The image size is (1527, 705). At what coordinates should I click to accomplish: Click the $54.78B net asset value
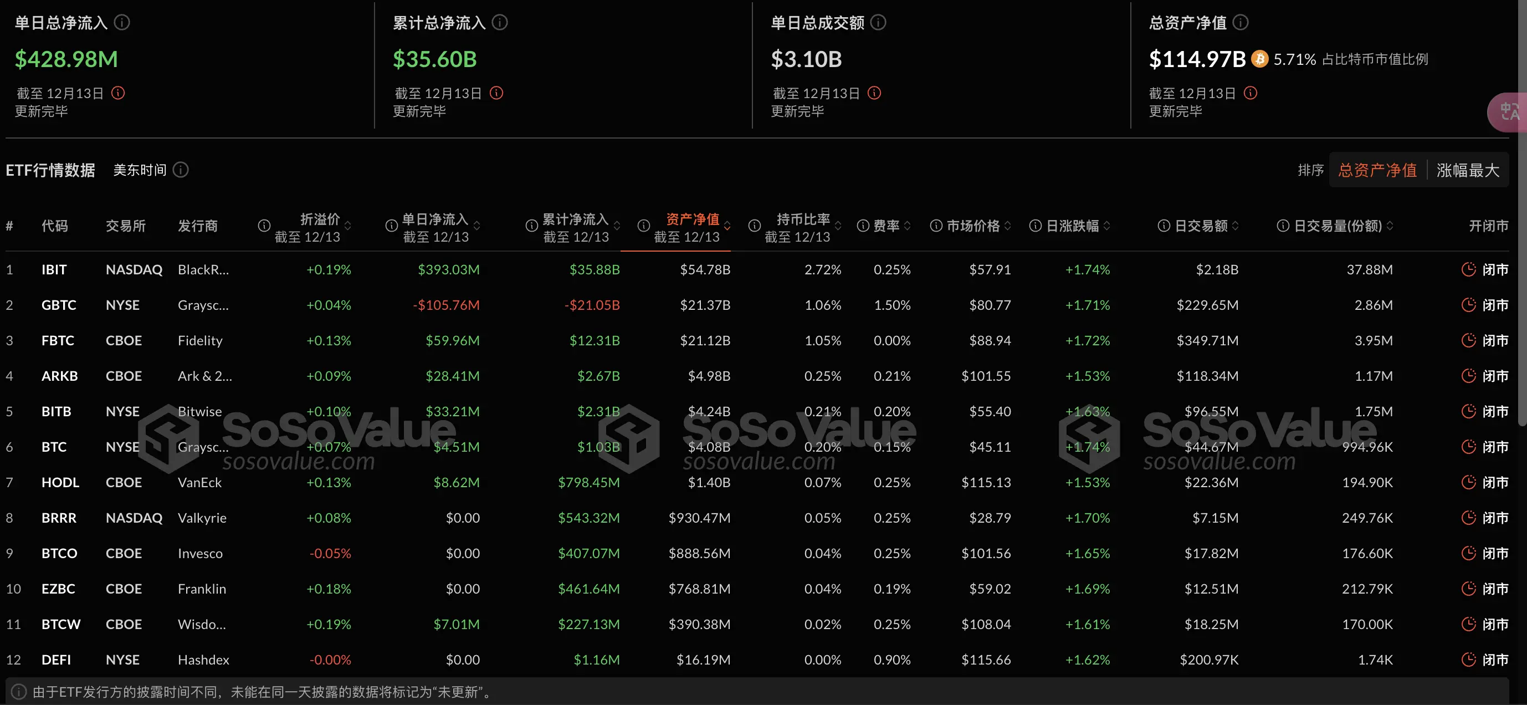click(x=705, y=270)
